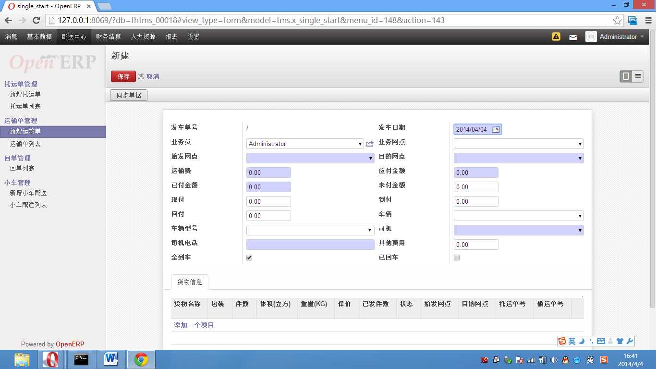Viewport: 656px width, 369px height.
Task: Click QQ penguin icon in system tray
Action: coord(565,360)
